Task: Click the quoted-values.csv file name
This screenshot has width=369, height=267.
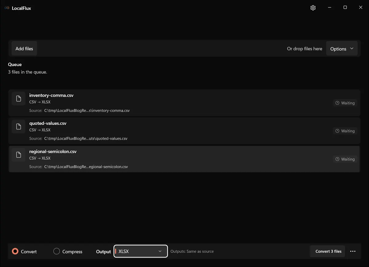Action: pos(48,123)
